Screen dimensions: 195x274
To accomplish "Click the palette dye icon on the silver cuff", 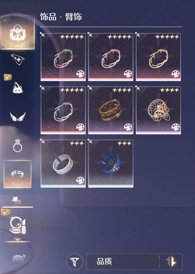I will [x=80, y=180].
